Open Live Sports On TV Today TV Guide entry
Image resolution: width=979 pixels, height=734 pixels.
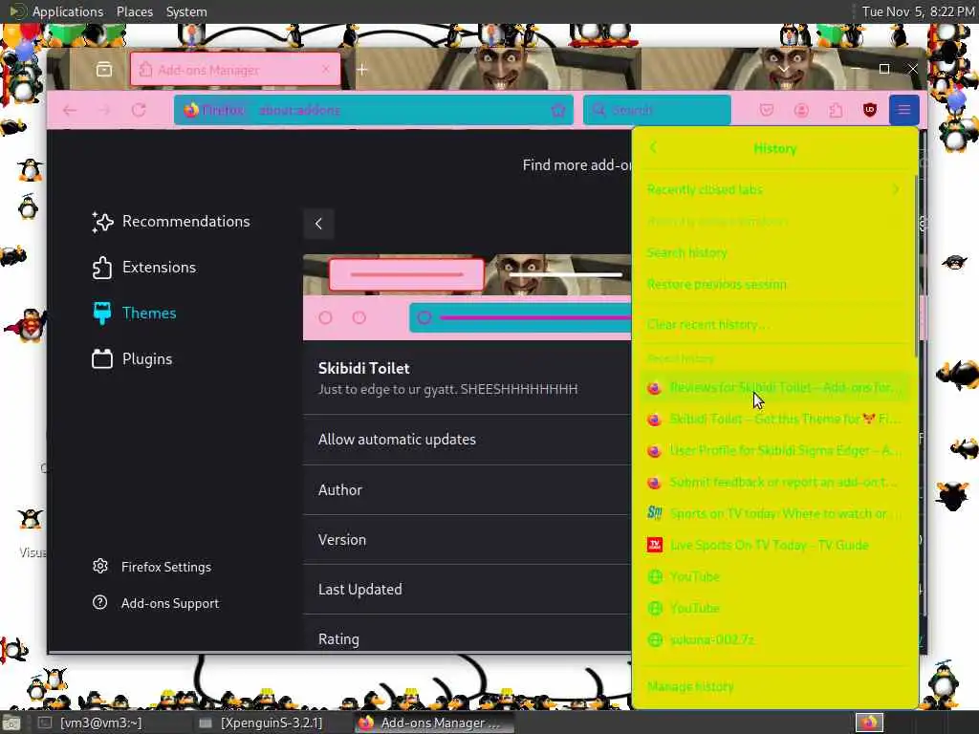[774, 546]
